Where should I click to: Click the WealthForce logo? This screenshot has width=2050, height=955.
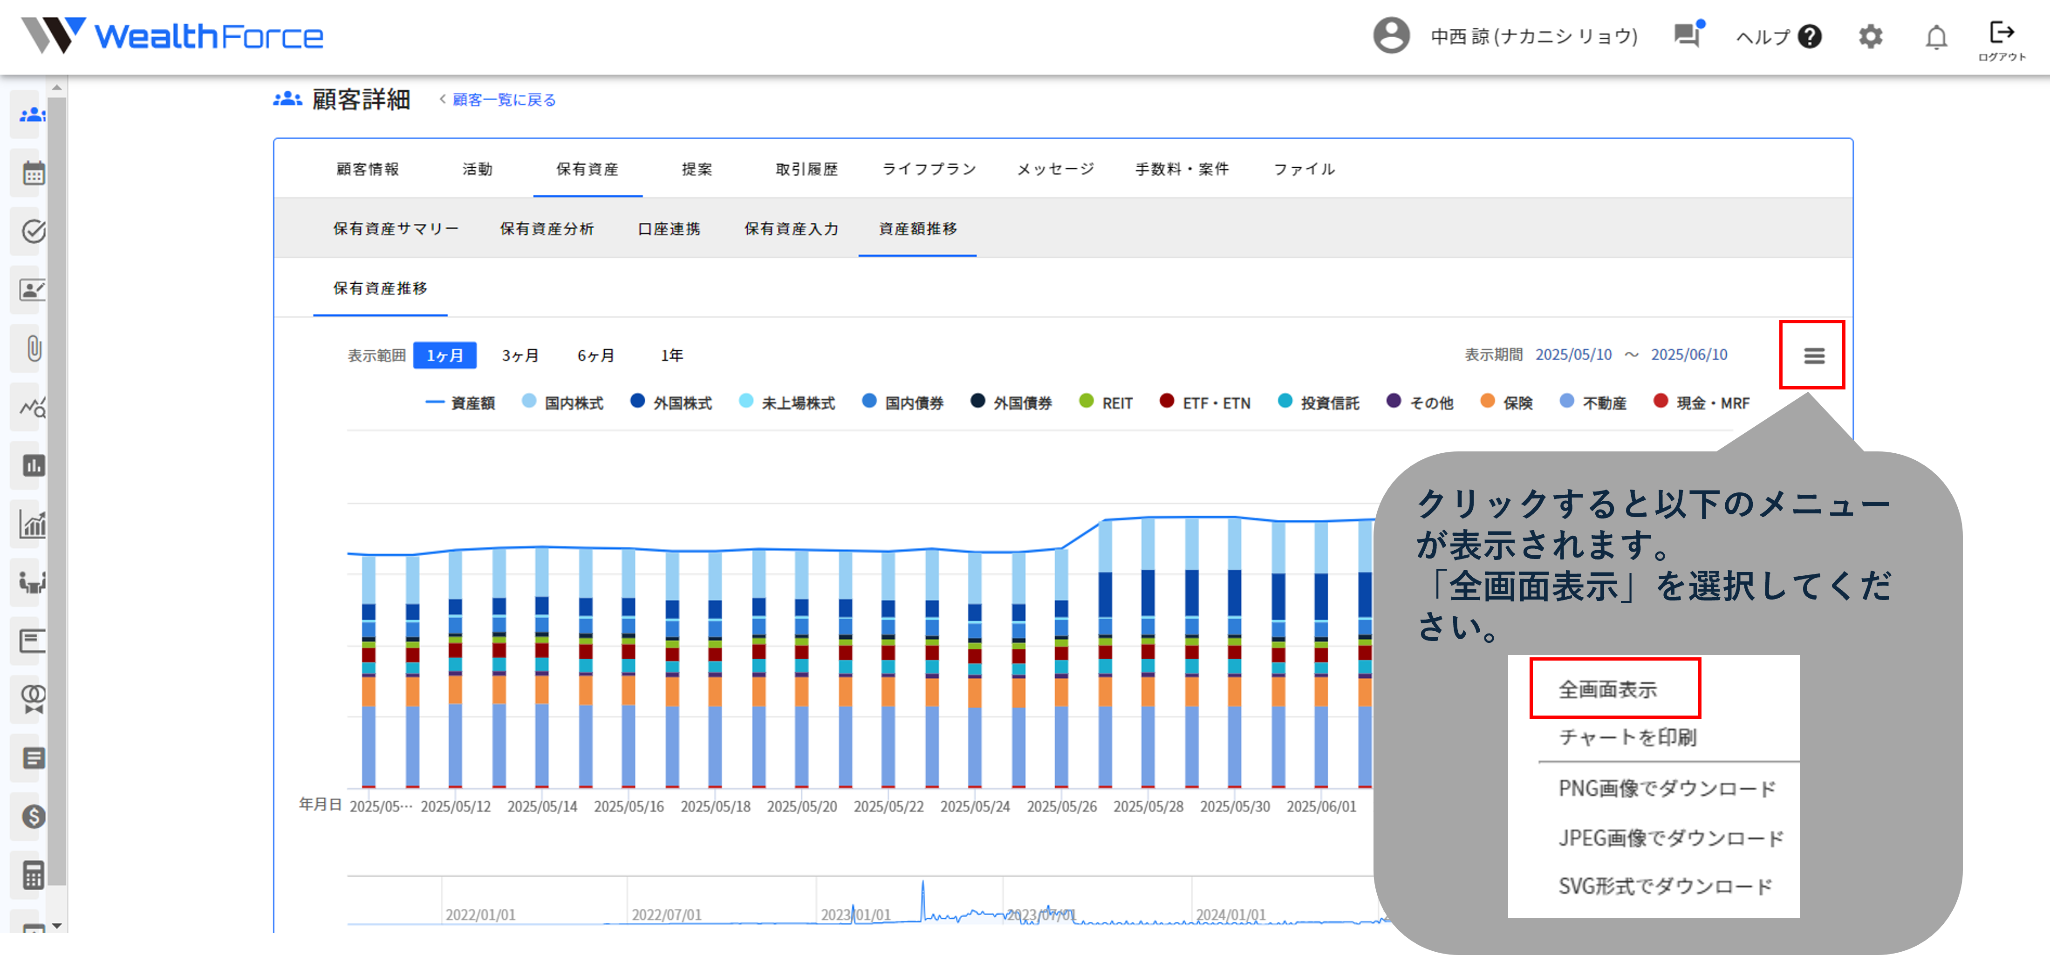173,36
